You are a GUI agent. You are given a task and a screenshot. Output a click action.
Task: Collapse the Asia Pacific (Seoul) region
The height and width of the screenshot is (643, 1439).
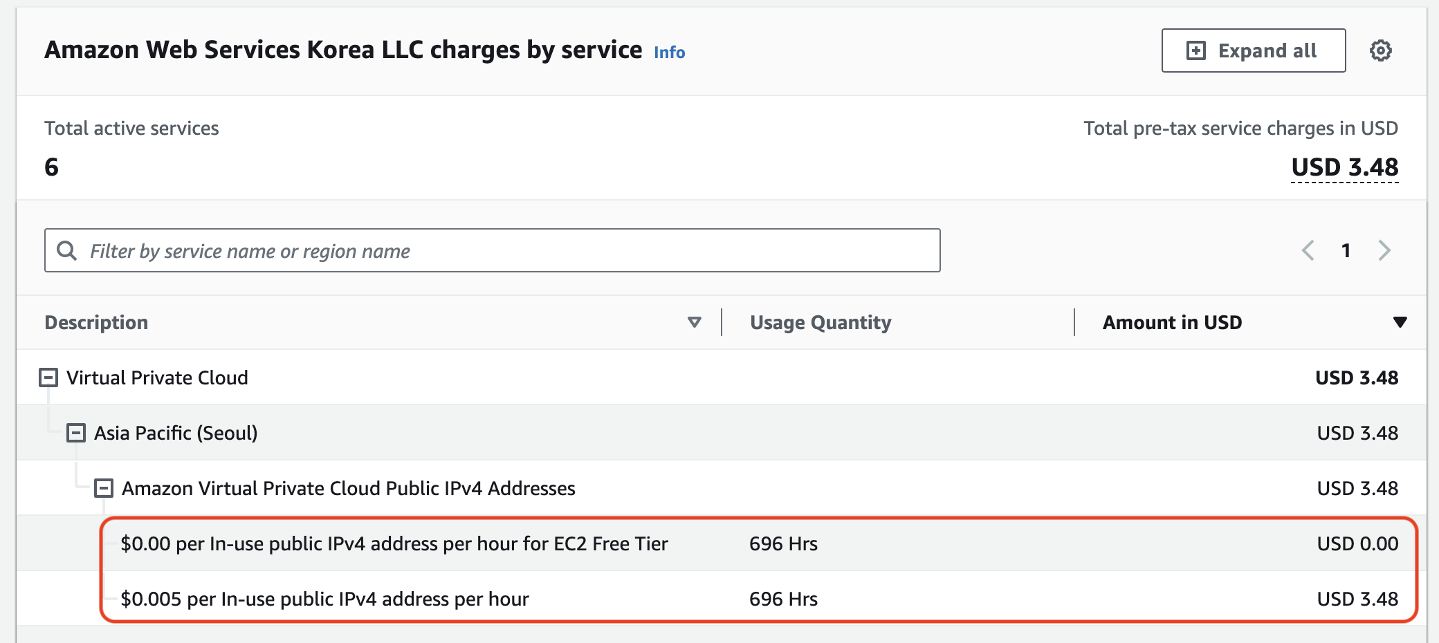[76, 433]
